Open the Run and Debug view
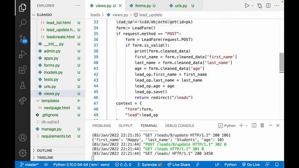This screenshot has height=168, width=299. [22, 54]
